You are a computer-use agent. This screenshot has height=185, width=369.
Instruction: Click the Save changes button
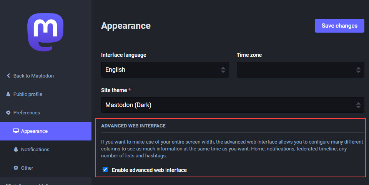pyautogui.click(x=339, y=26)
